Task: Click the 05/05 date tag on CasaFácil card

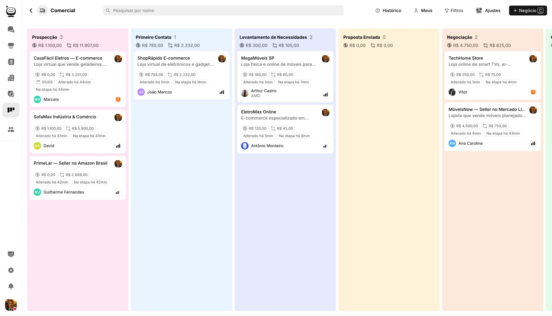Action: click(x=44, y=82)
